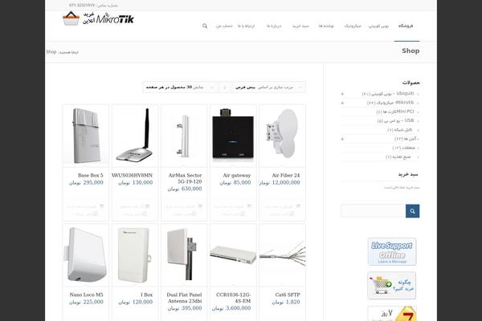Image resolution: width=482 pixels, height=321 pixels.
Task: Click the search magnifier icon in navigation
Action: coord(205,26)
